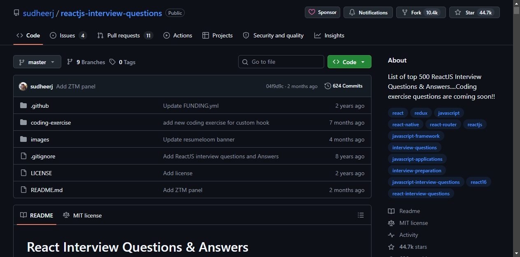
Task: Open the .gitignore file
Action: (x=43, y=156)
